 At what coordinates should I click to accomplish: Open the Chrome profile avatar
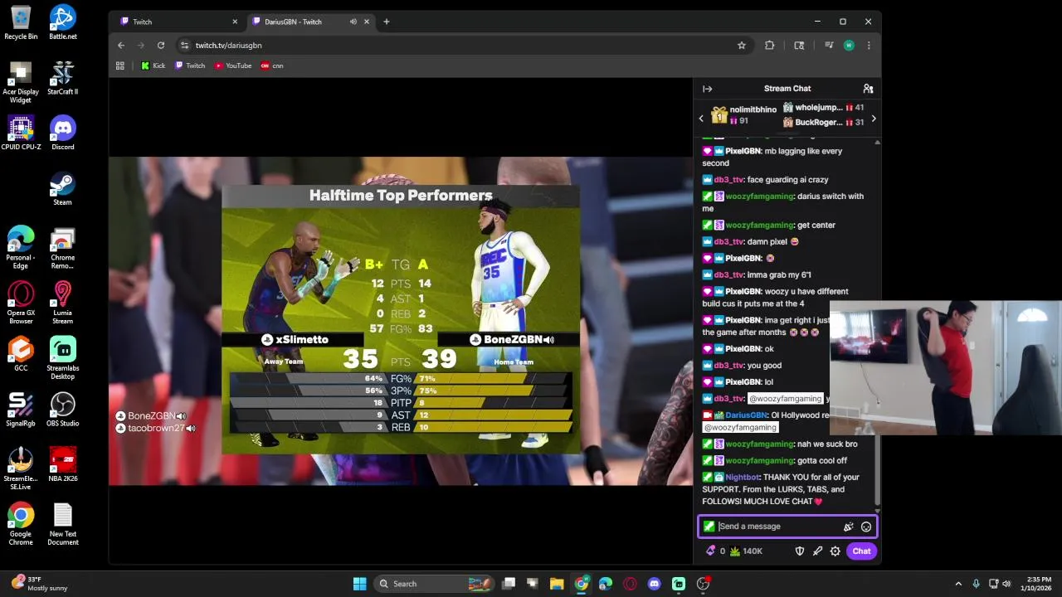[x=849, y=46]
